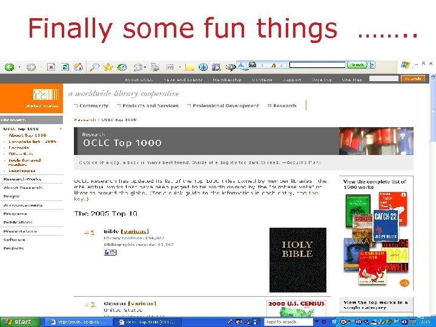436x327 pixels.
Task: Click orange arrow below book covers collage
Action: pyautogui.click(x=405, y=283)
